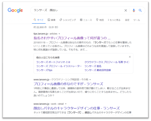This screenshot has width=151, height=121.
Task: Click the tips.lancers.jp › articles breadcrumb
Action: 45,34
